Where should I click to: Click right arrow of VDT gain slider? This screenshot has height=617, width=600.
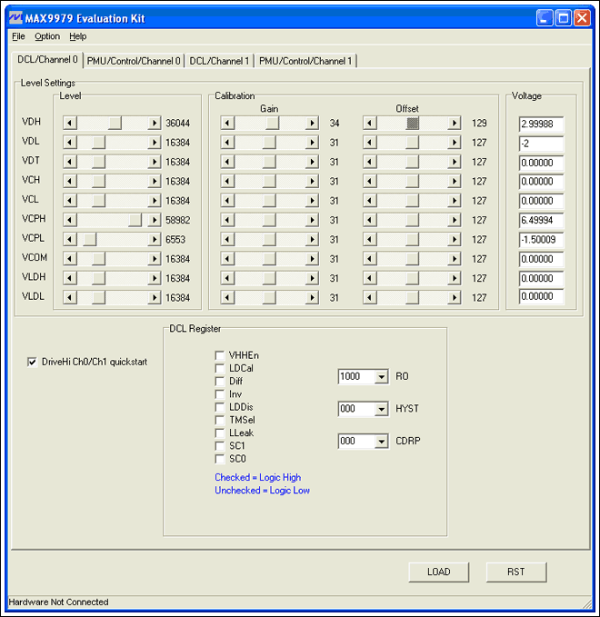click(x=312, y=162)
